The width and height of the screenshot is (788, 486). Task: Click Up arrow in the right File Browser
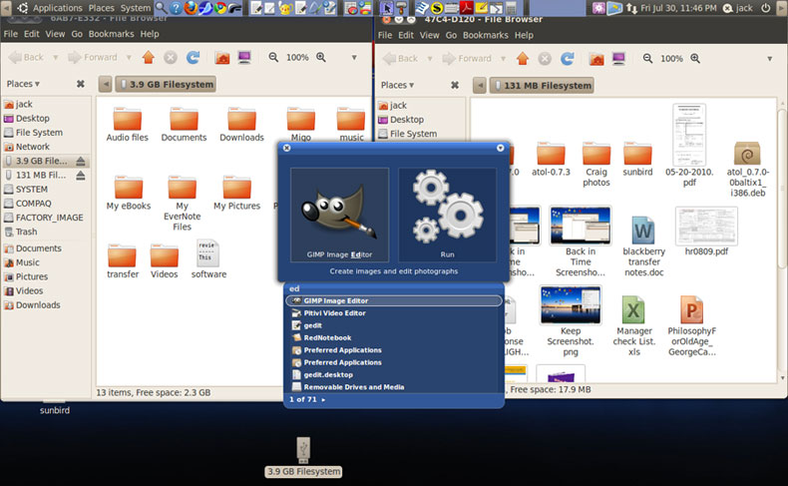tap(523, 59)
